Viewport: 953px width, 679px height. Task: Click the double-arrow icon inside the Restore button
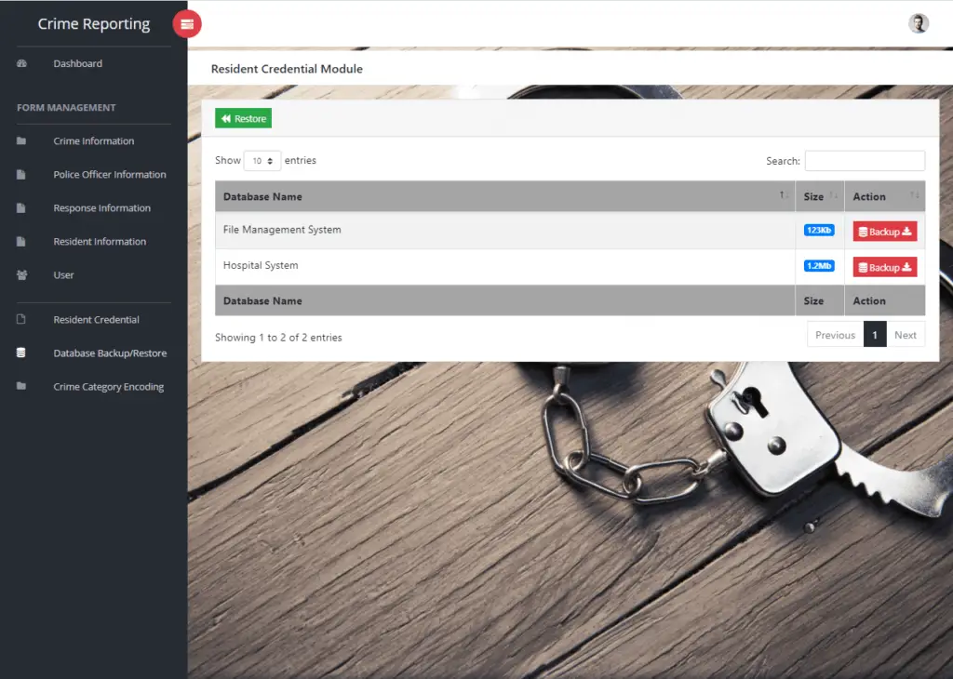click(x=226, y=118)
